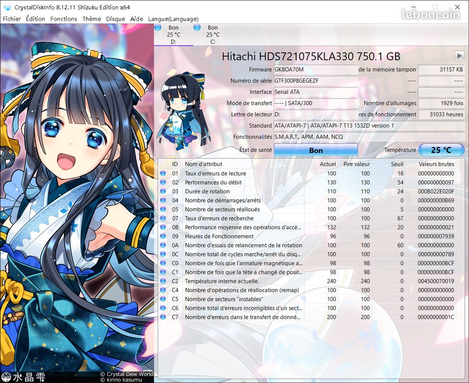Viewport: 469px width, 383px height.
Task: Open the Aide menu
Action: [x=136, y=19]
